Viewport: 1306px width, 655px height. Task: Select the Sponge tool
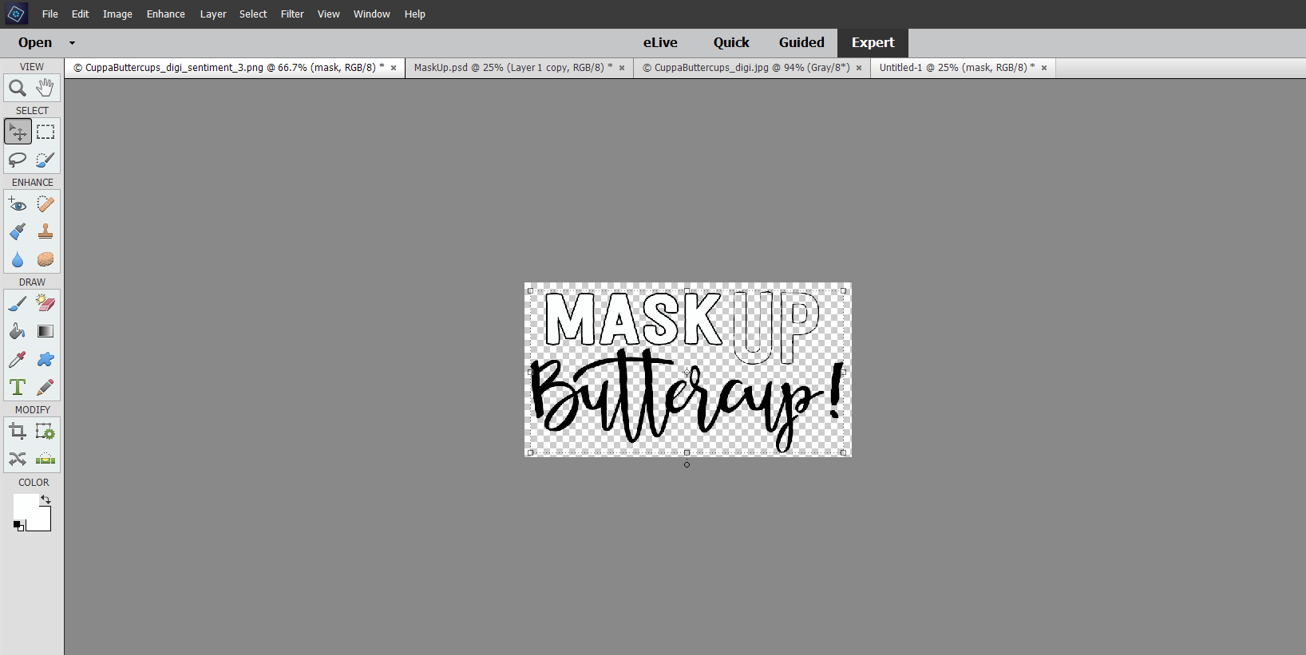(x=46, y=259)
